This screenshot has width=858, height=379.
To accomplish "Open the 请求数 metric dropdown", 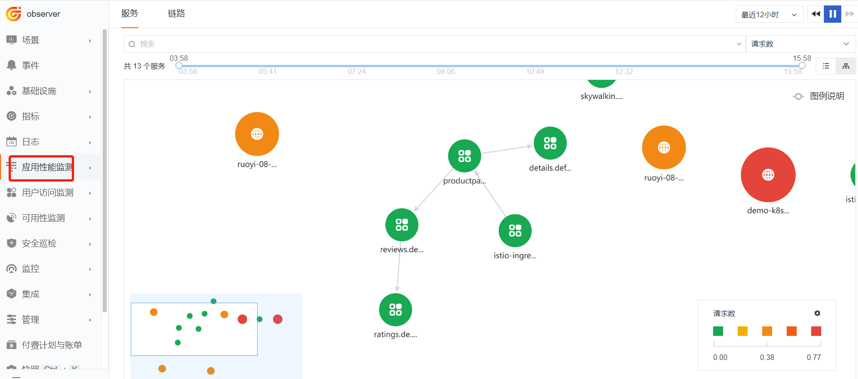I will [x=800, y=44].
